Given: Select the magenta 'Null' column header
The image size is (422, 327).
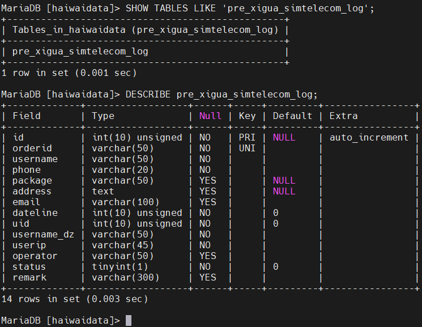Looking at the screenshot, I should pos(210,116).
